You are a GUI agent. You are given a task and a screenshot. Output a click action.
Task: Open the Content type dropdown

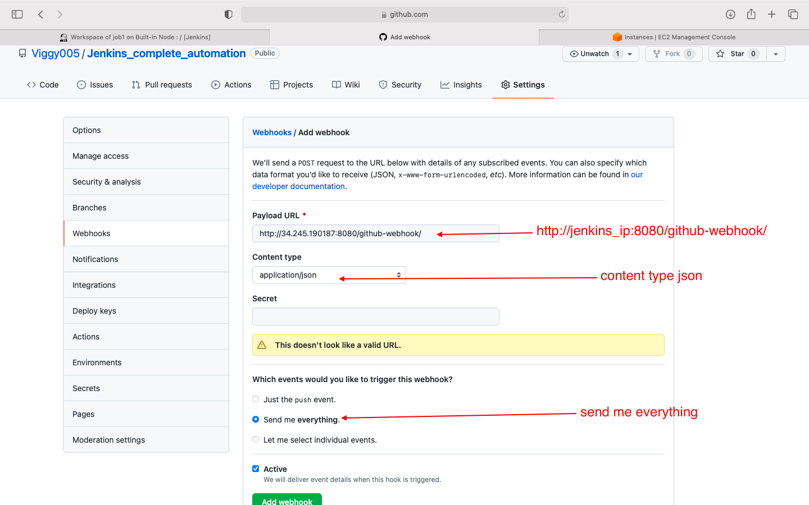tap(329, 275)
